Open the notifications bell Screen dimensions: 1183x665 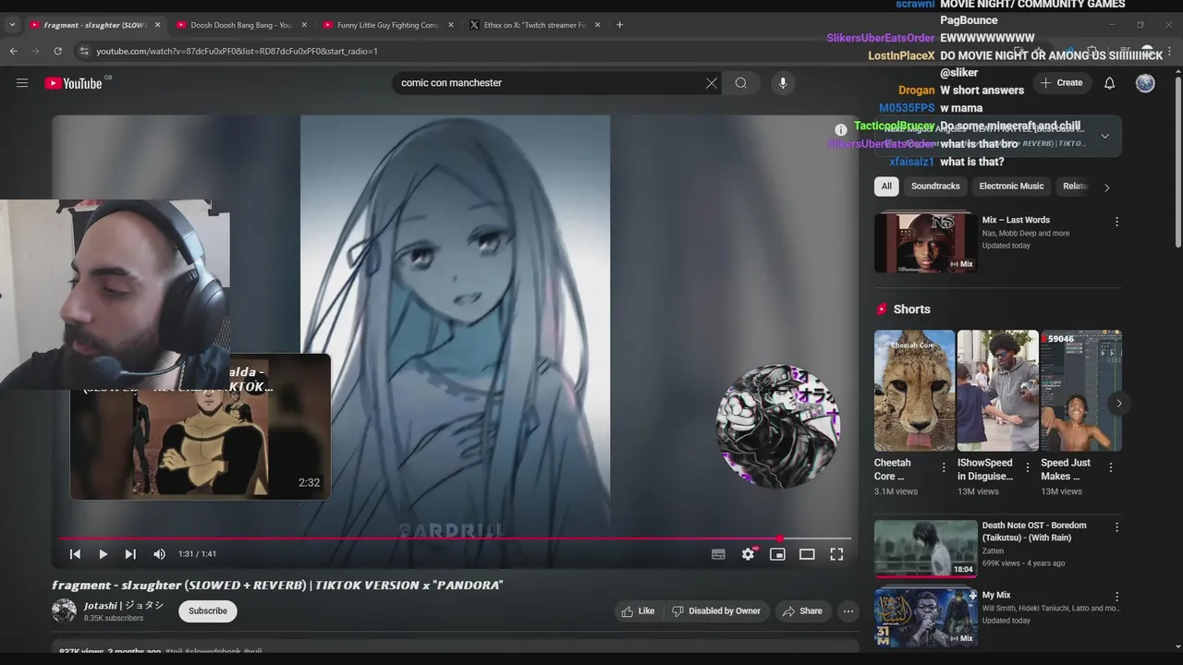(x=1110, y=83)
